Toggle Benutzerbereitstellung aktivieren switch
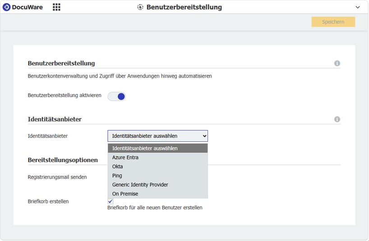The height and width of the screenshot is (241, 369). [x=116, y=97]
